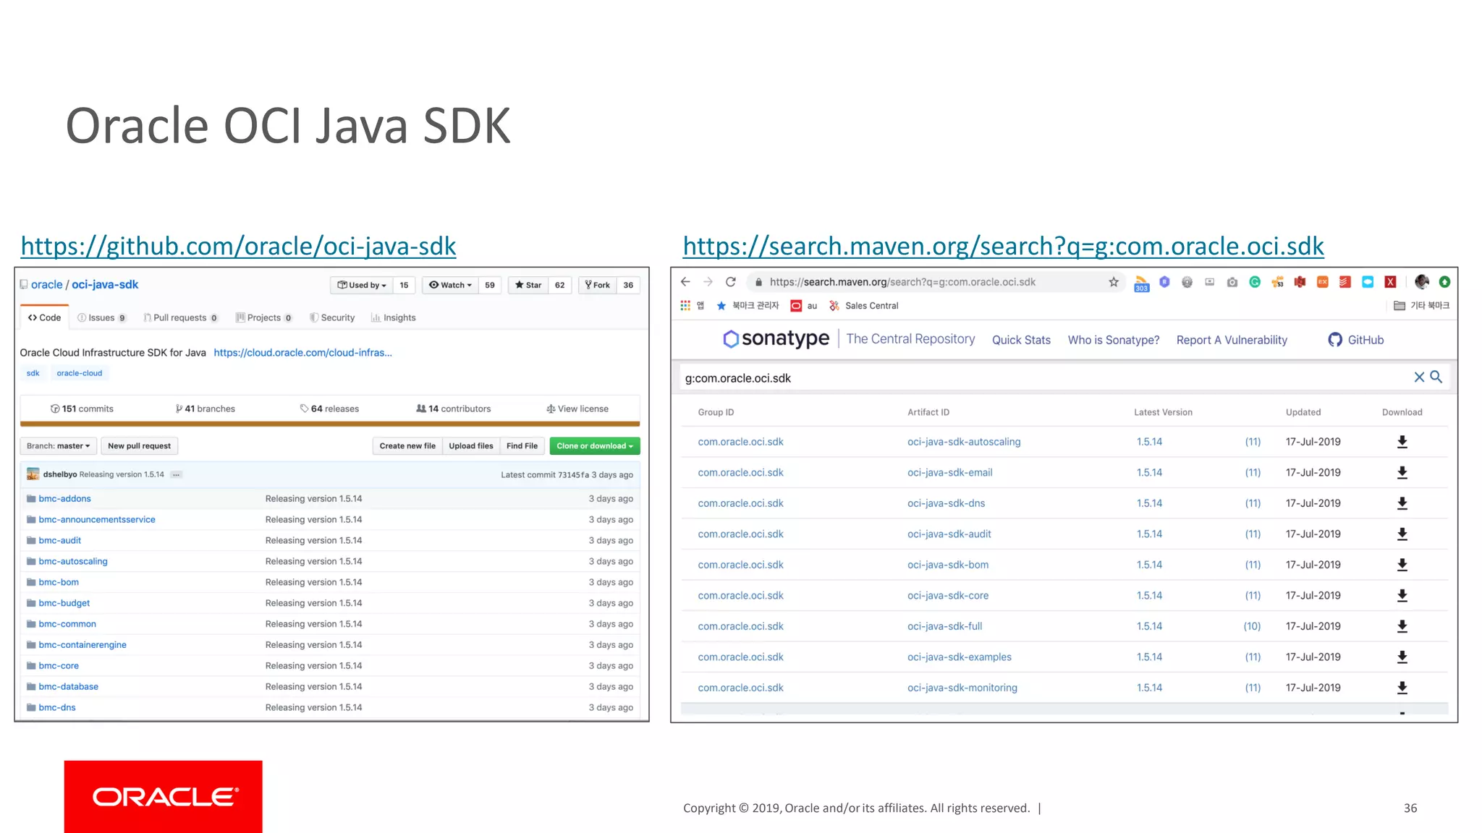Open the Clone or download dropdown
The image size is (1482, 833).
click(595, 446)
